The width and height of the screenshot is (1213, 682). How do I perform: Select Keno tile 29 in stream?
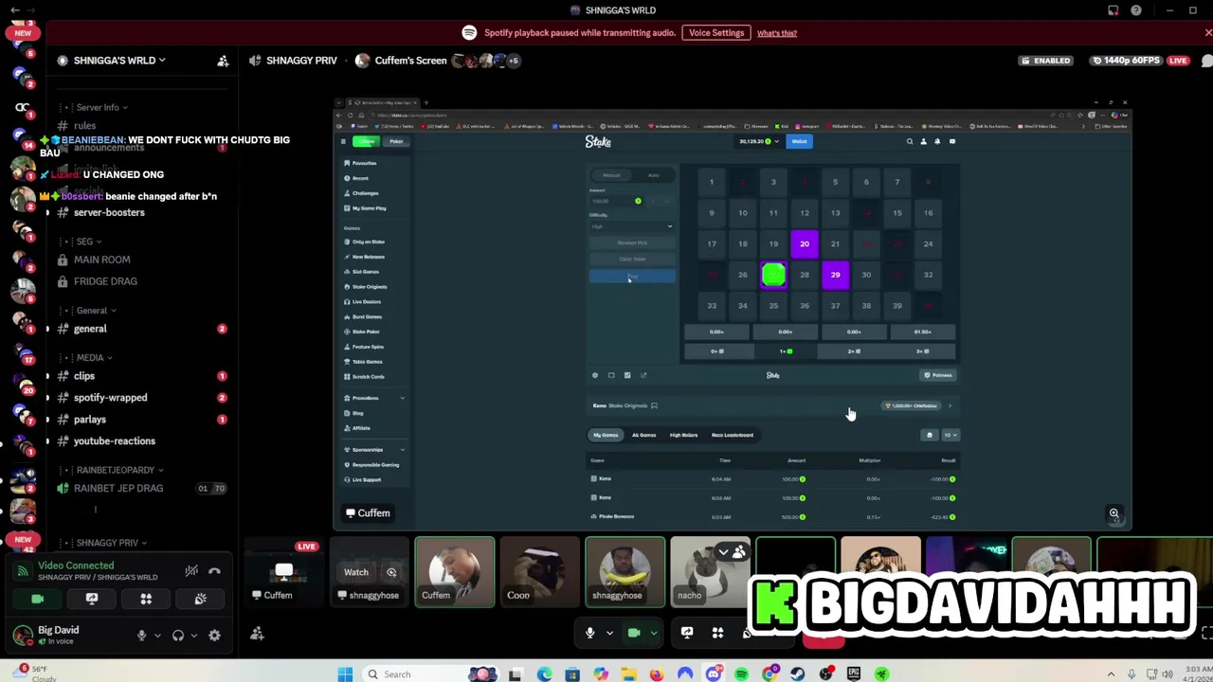point(835,275)
